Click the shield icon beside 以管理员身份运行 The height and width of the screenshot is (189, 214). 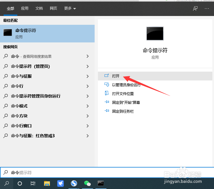[x=107, y=85]
